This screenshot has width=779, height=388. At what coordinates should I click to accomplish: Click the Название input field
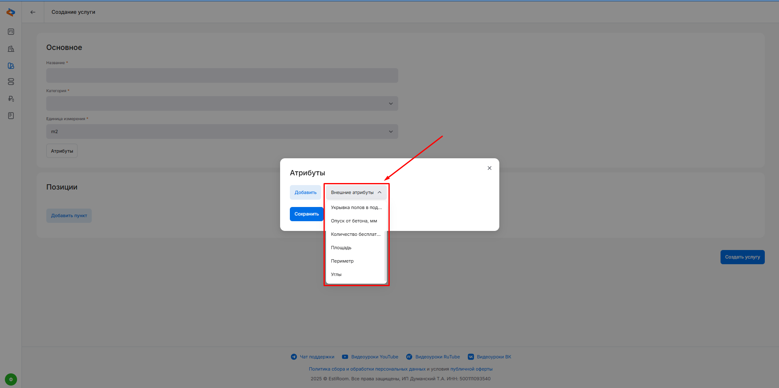(x=222, y=75)
